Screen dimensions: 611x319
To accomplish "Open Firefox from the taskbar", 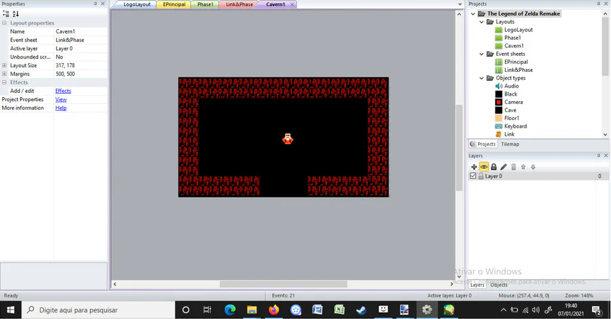I will click(x=274, y=310).
